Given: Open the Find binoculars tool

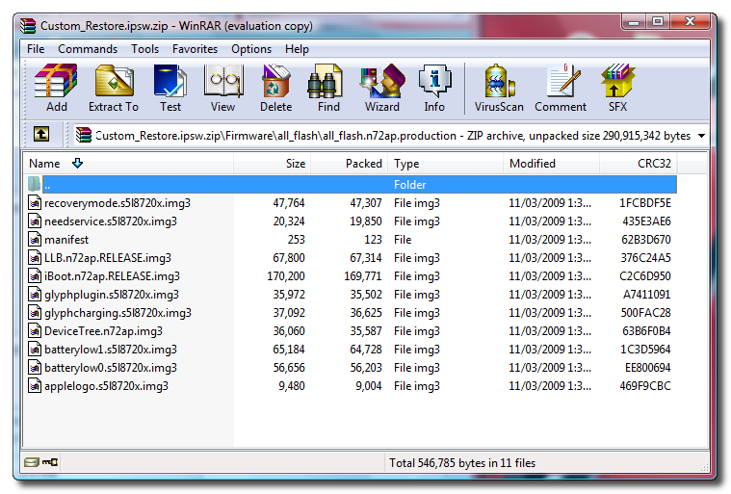Looking at the screenshot, I should [x=328, y=88].
